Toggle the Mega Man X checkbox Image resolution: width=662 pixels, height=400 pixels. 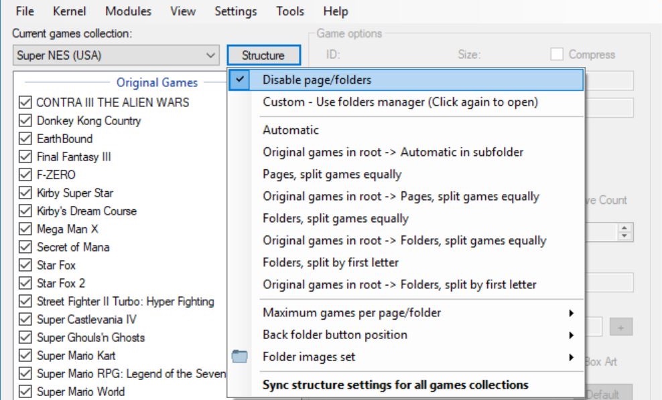click(25, 229)
